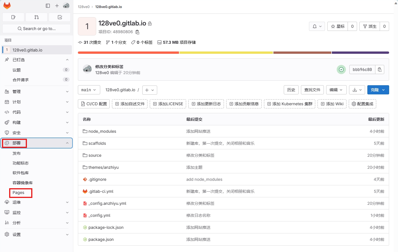This screenshot has height=252, width=398.
Task: Click the node_modules folder icon
Action: (x=85, y=131)
